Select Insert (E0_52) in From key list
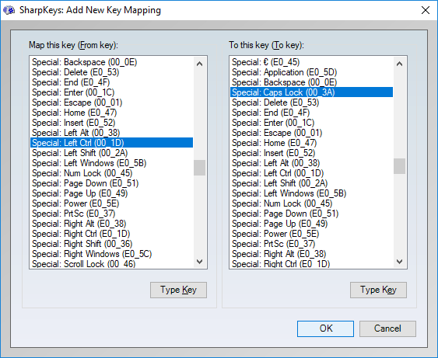This screenshot has width=438, height=358. tap(111, 123)
